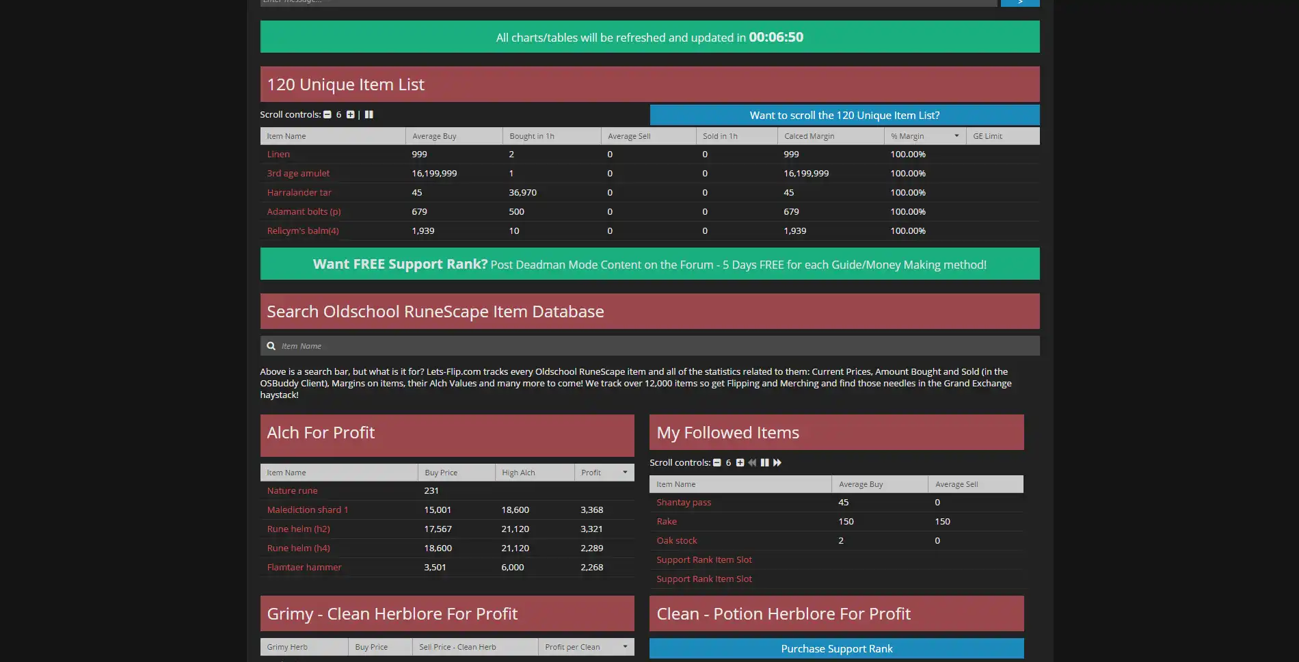Open the % Margin column sort dropdown
The height and width of the screenshot is (662, 1299).
tap(957, 135)
